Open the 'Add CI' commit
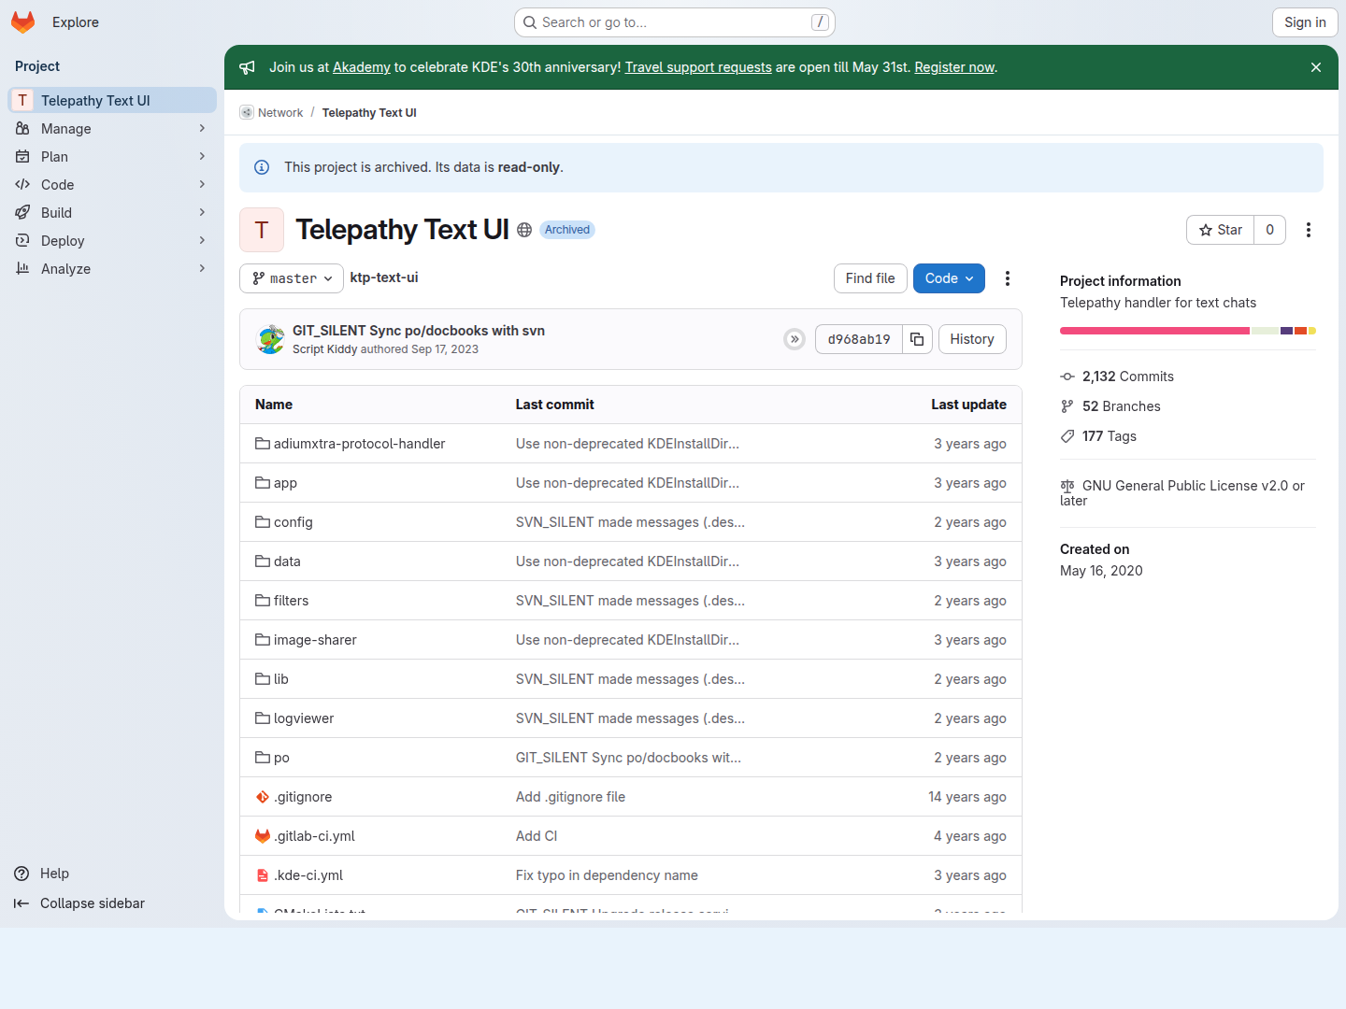This screenshot has height=1009, width=1346. click(x=537, y=836)
